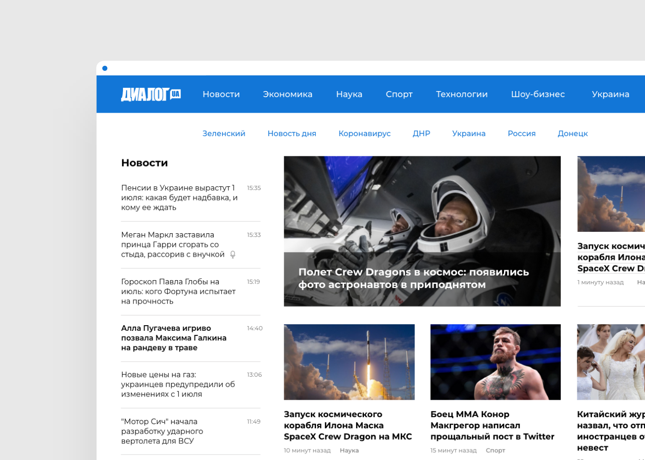Open the Мотор Сич ударного вертолета story
Viewport: 645px width, 460px height.
162,431
